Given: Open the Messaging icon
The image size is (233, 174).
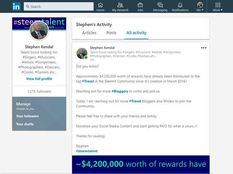Looking at the screenshot, I should point(160,7).
